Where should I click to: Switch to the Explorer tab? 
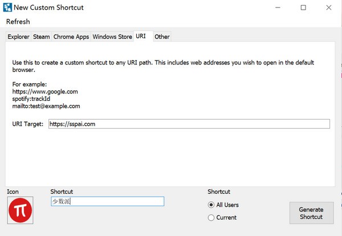click(x=18, y=37)
